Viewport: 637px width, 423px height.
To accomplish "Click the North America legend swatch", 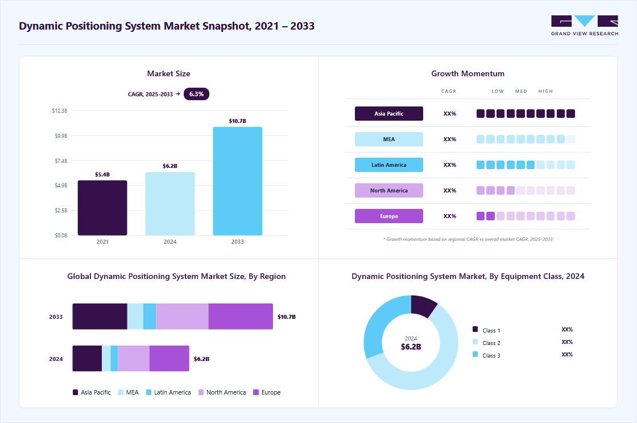I will (201, 392).
